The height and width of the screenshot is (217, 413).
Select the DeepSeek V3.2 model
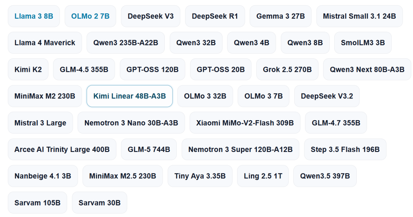[x=327, y=96]
